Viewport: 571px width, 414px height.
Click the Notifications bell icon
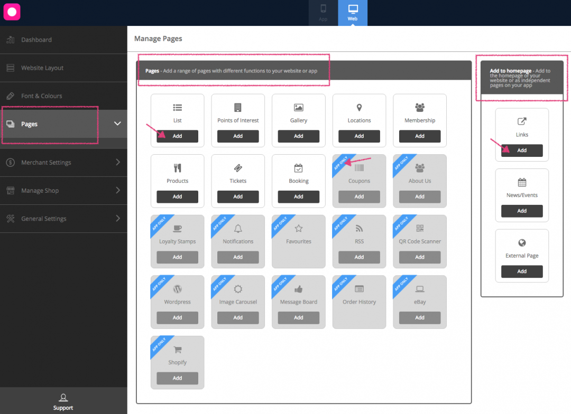(237, 228)
